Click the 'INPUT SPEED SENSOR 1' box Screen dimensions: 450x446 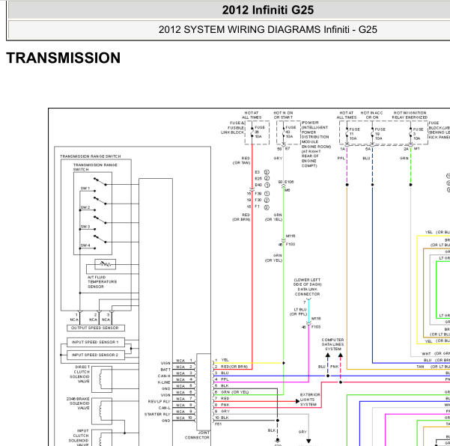96,342
